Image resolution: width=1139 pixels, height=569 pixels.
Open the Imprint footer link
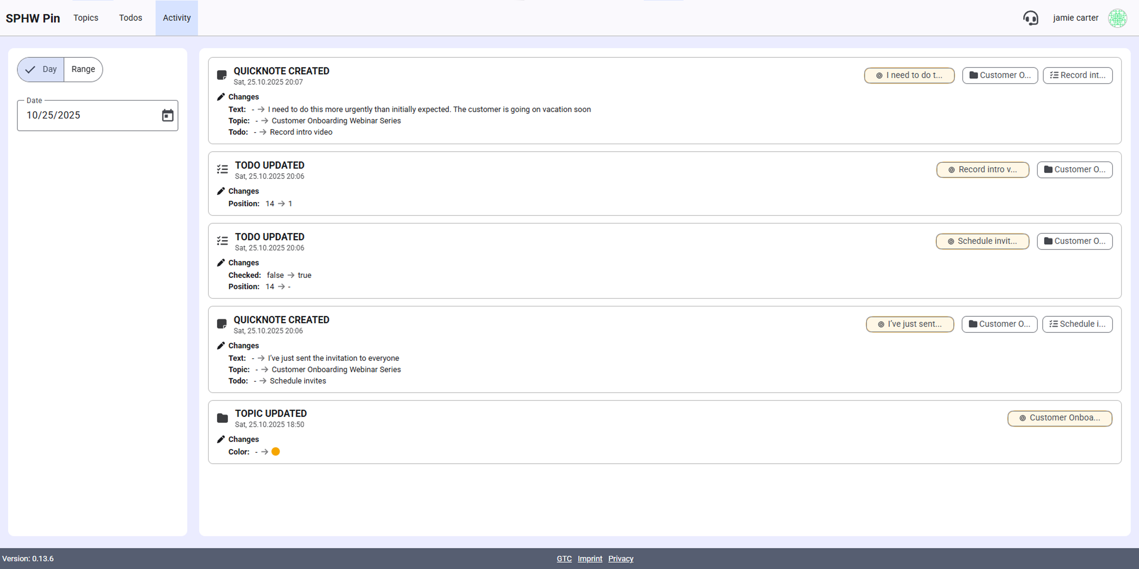pyautogui.click(x=589, y=559)
